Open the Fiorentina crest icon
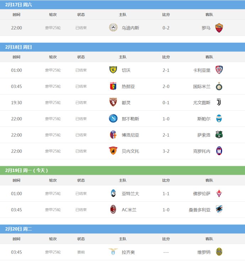Screen dimensions: 245x261 (x=219, y=193)
